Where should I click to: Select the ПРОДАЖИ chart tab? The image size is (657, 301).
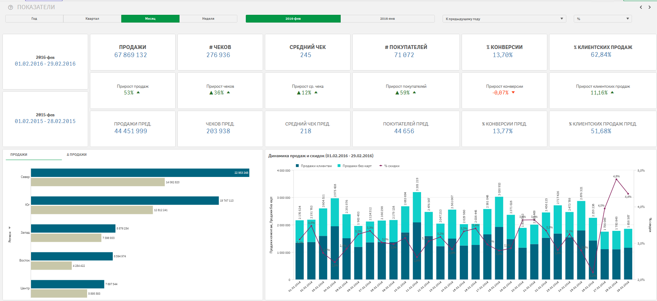(x=19, y=155)
